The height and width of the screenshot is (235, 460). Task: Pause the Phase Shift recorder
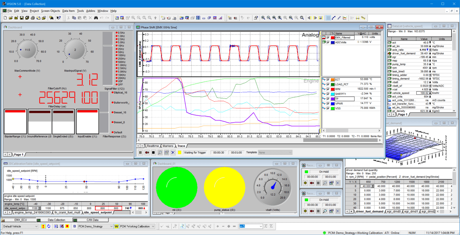[140, 152]
